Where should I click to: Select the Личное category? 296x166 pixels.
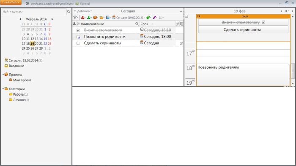click(19, 100)
